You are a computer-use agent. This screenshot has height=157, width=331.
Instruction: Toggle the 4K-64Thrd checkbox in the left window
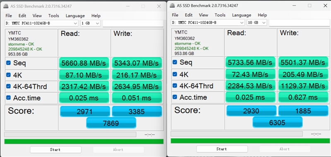(8, 86)
